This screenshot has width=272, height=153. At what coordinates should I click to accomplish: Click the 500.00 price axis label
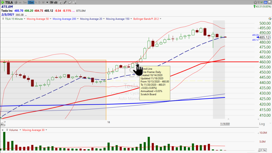[x=265, y=23]
